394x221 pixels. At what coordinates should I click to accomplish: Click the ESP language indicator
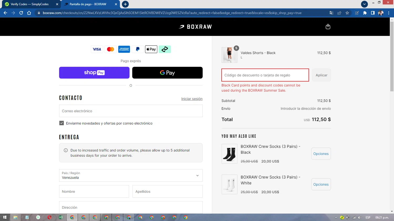[x=368, y=218]
